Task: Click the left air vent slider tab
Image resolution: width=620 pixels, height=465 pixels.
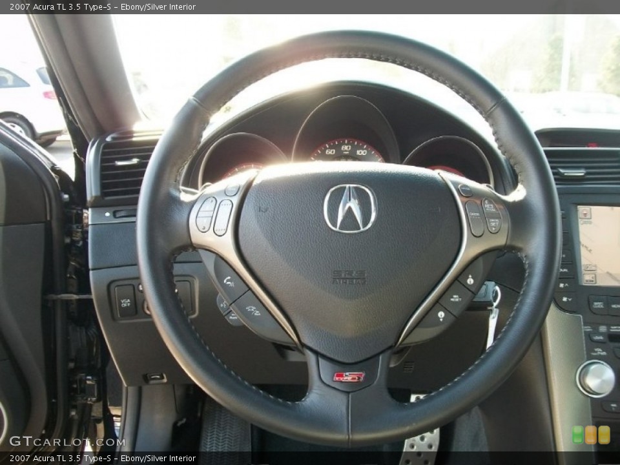Action: pos(127,161)
